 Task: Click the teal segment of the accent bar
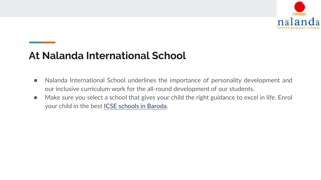click(x=36, y=42)
